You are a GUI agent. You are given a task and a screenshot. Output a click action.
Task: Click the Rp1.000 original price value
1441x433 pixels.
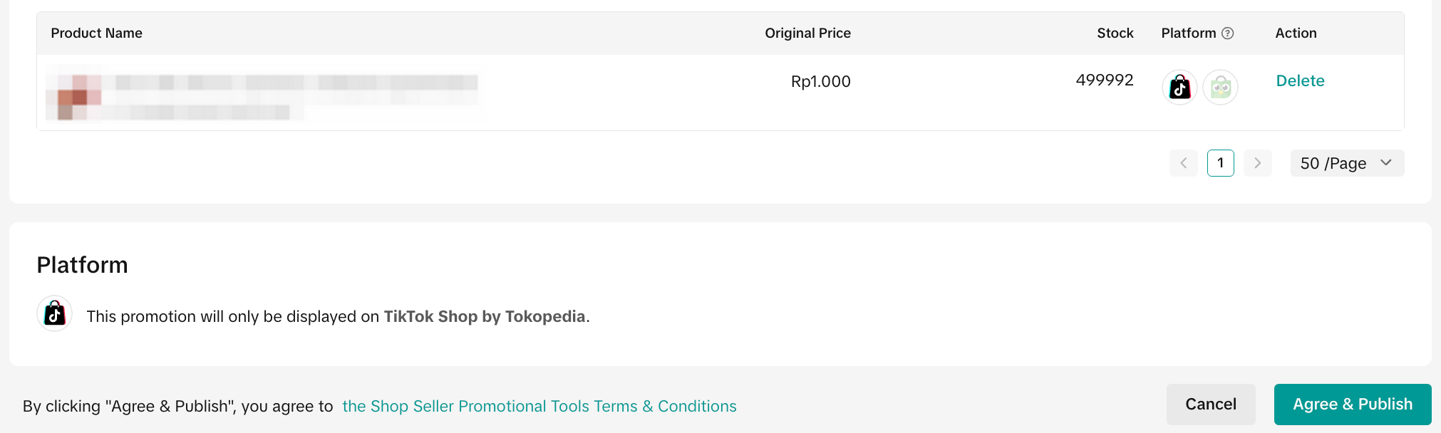[x=820, y=82]
